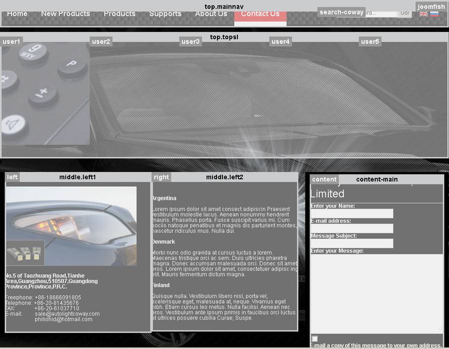
Task: Grab the message textarea resize handle
Action: click(440, 329)
